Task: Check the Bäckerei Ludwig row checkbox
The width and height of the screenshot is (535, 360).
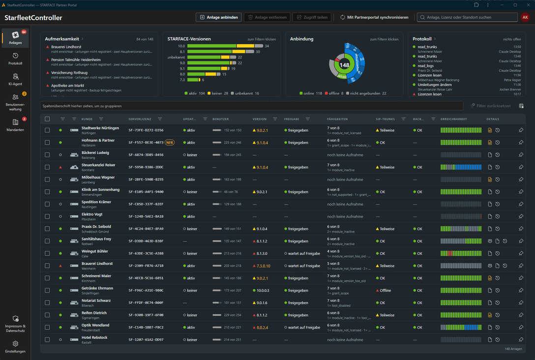Action: [47, 155]
